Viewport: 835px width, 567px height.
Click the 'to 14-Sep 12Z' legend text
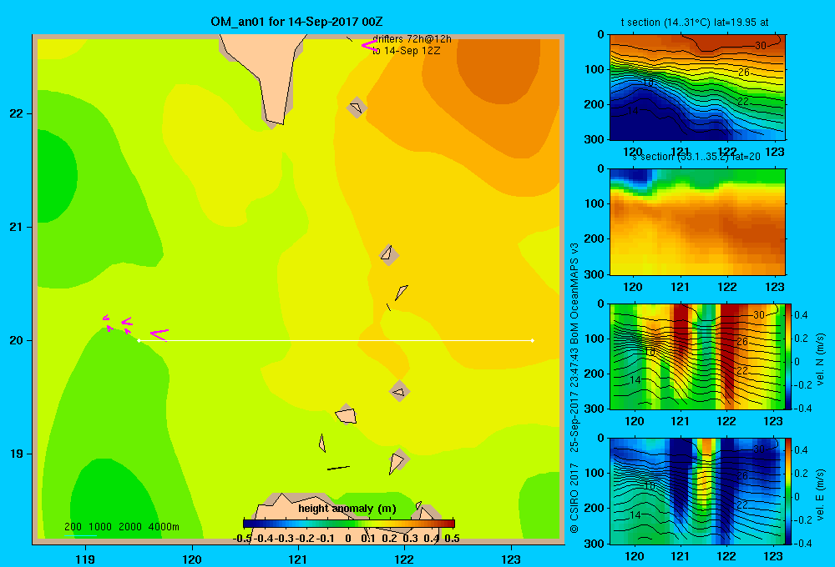407,51
